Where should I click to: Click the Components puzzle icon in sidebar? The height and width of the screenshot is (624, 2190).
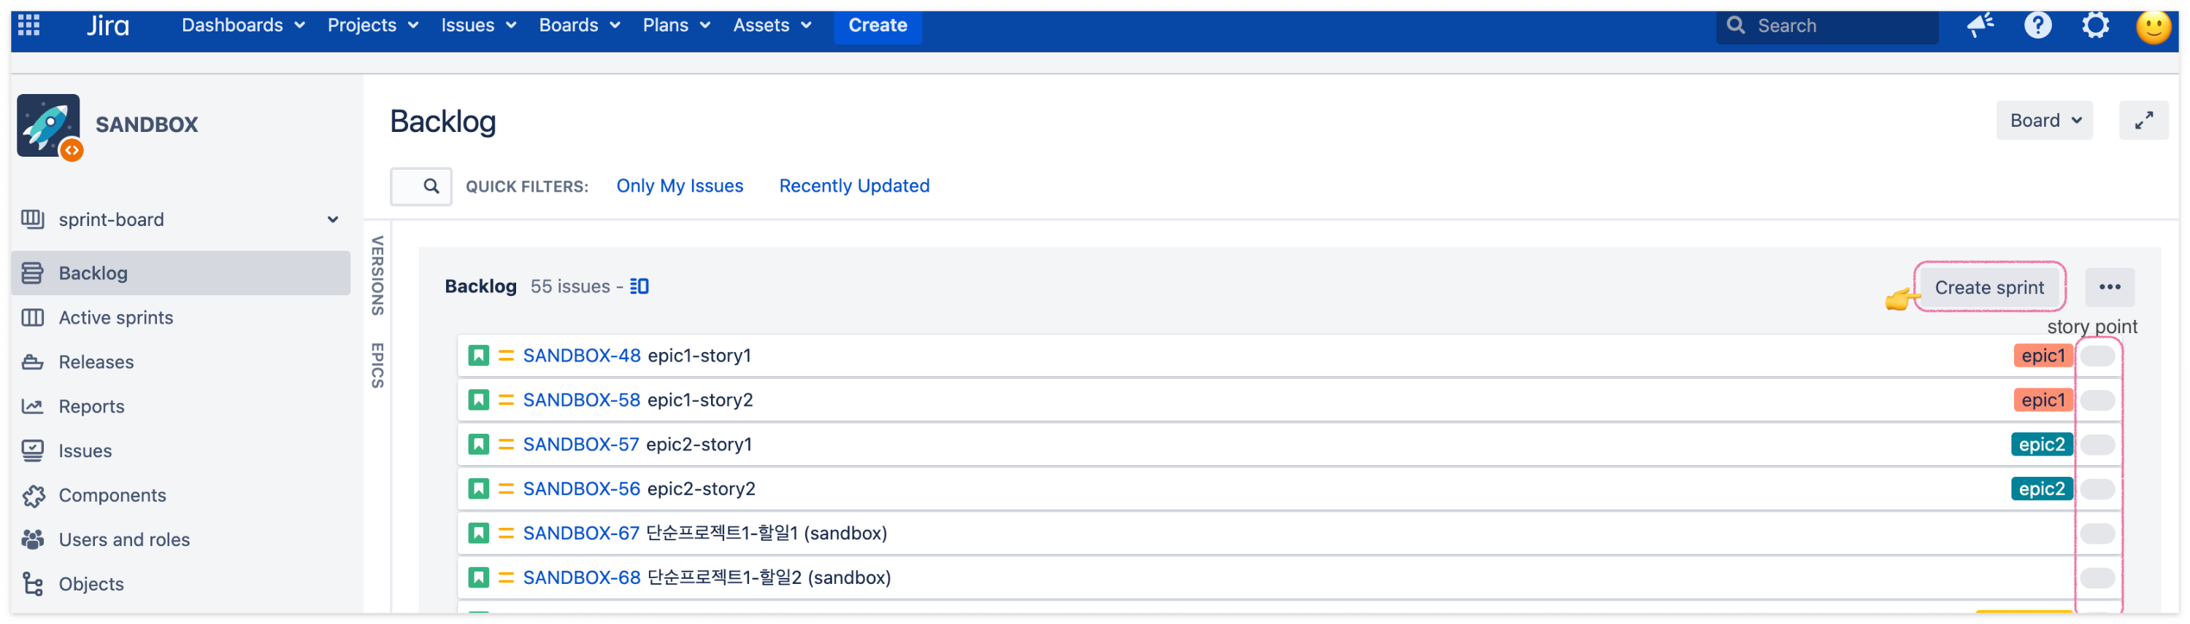click(x=33, y=496)
